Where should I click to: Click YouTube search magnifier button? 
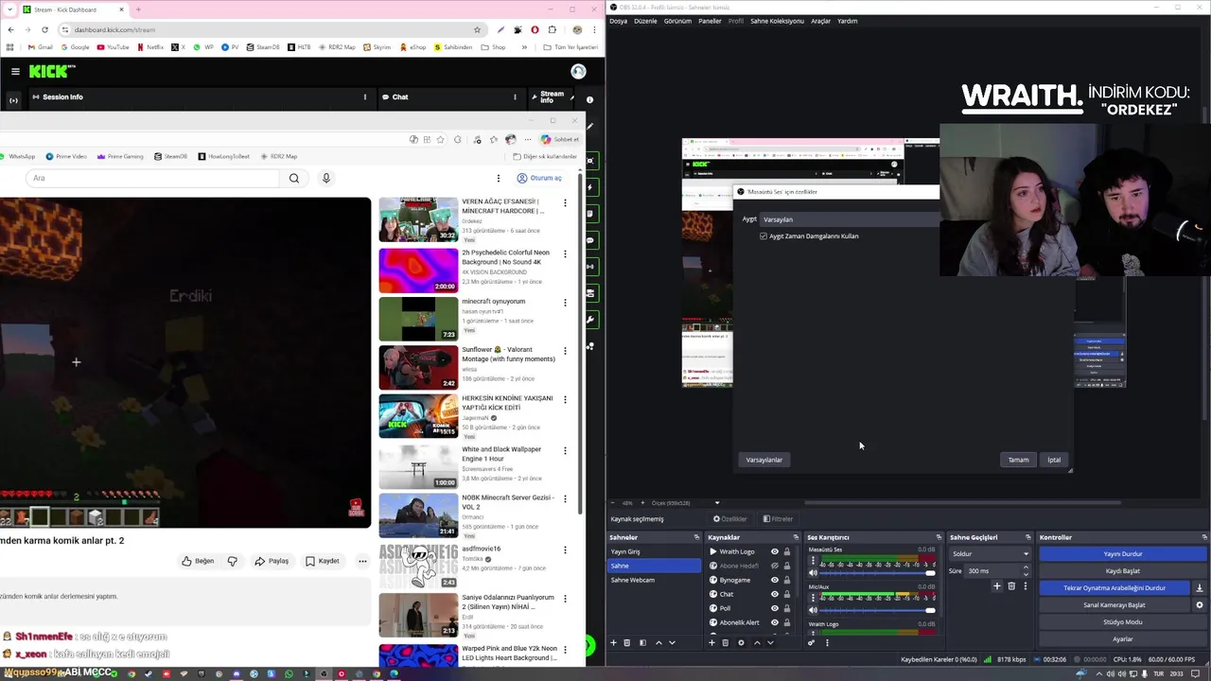[294, 178]
